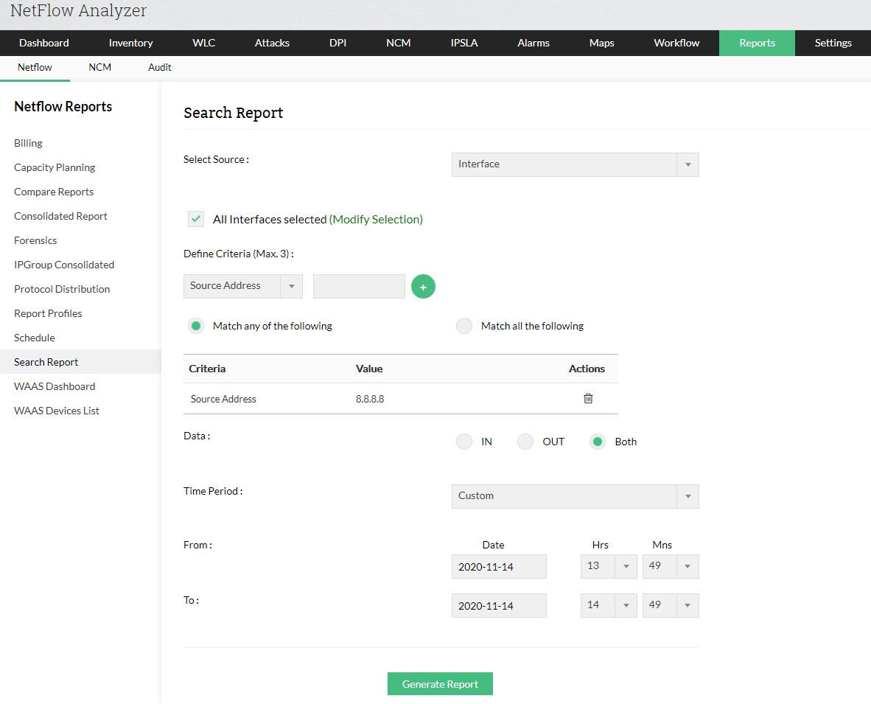The width and height of the screenshot is (871, 704).
Task: Click the Modify Selection link
Action: [x=376, y=219]
